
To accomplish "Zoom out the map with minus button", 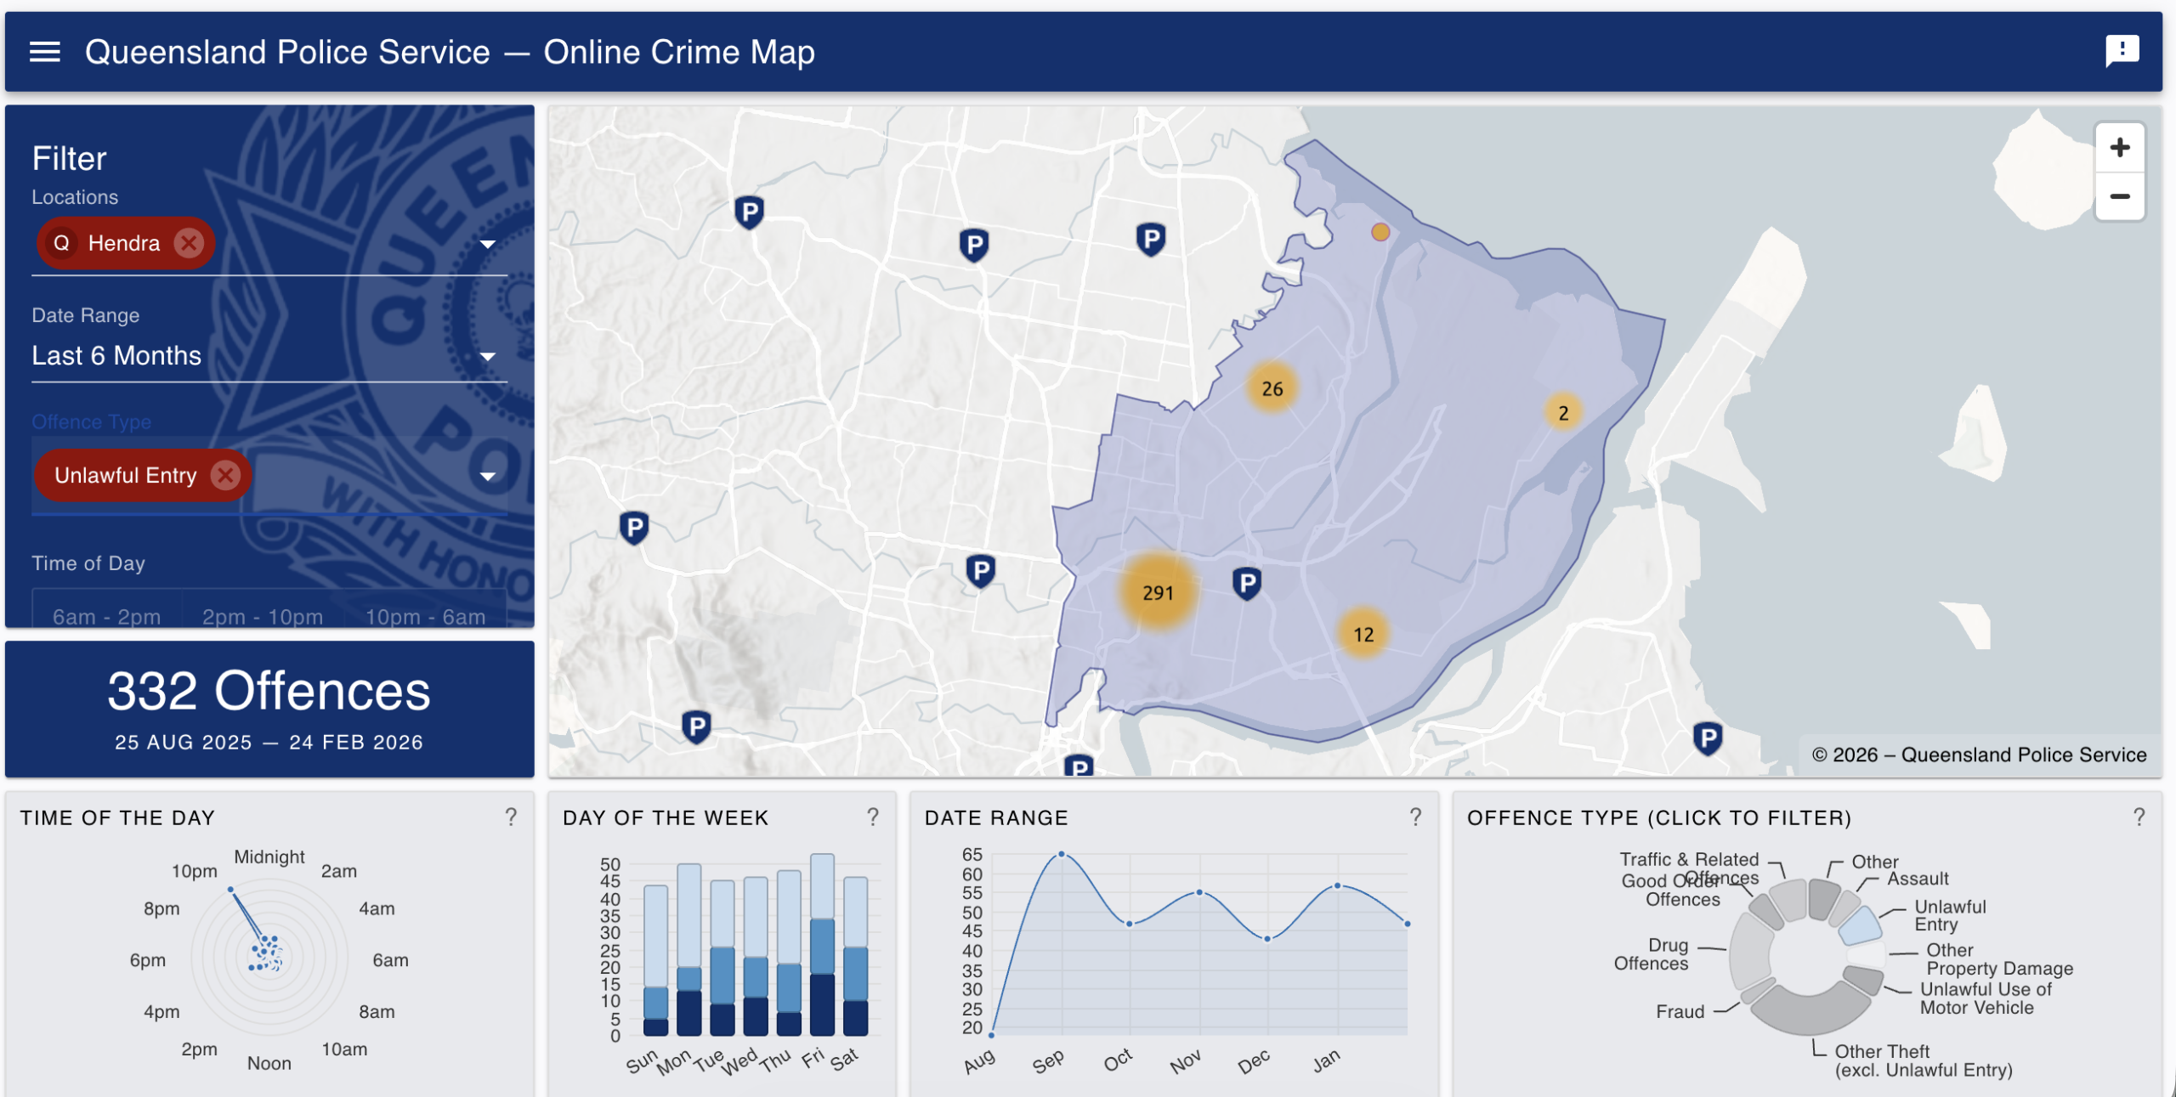I will point(2119,197).
